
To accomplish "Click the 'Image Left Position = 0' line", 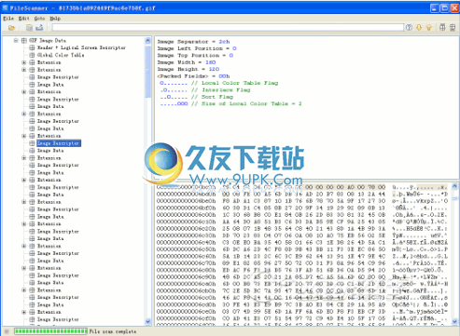I will tap(197, 48).
